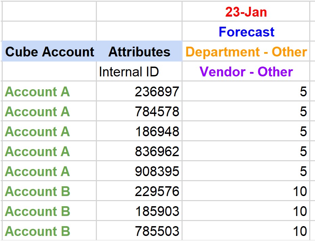Select Internal ID cell 229576
315x241 pixels.
coord(139,191)
